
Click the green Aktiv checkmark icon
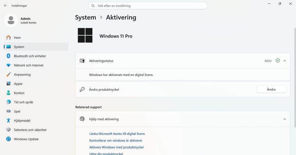[x=278, y=61]
